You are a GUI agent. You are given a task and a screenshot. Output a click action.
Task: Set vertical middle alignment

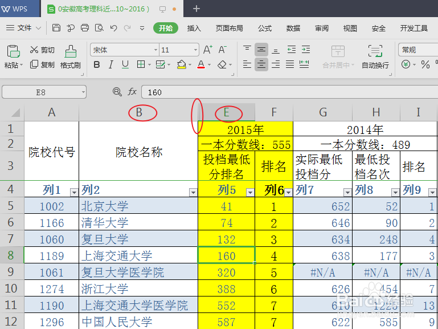[x=261, y=50]
